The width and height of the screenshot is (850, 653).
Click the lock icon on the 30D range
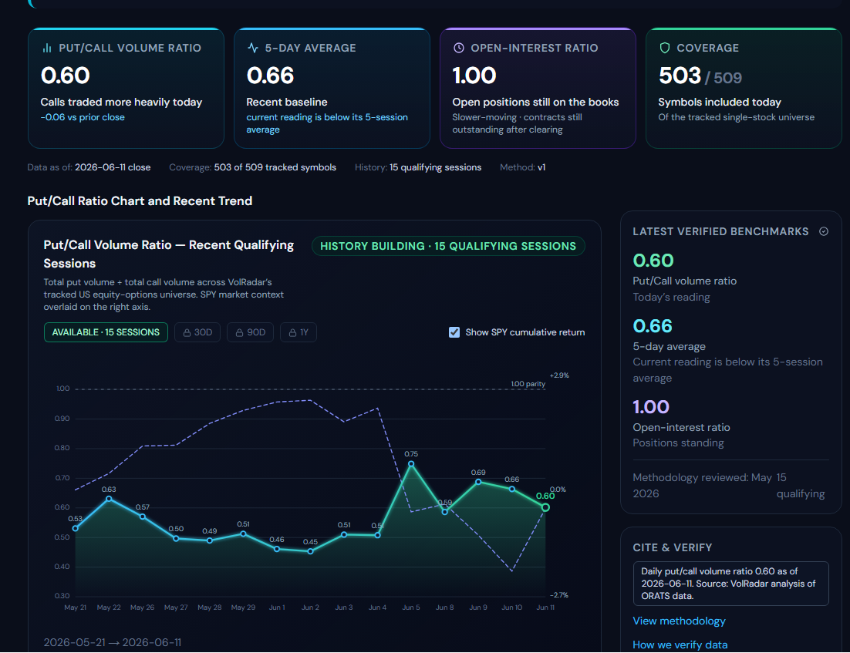(187, 333)
